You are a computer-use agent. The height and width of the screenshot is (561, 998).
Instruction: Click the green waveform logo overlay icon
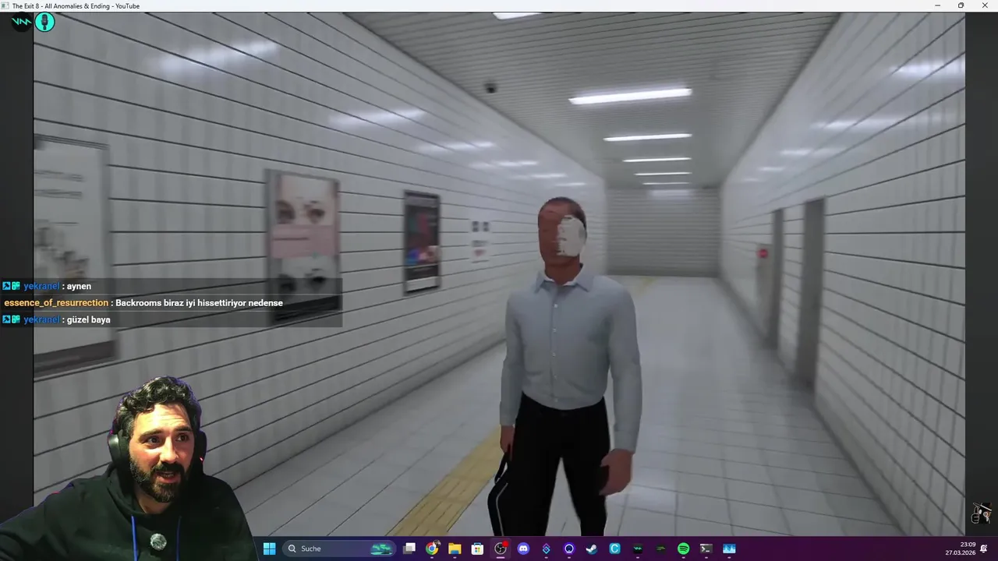pos(22,22)
